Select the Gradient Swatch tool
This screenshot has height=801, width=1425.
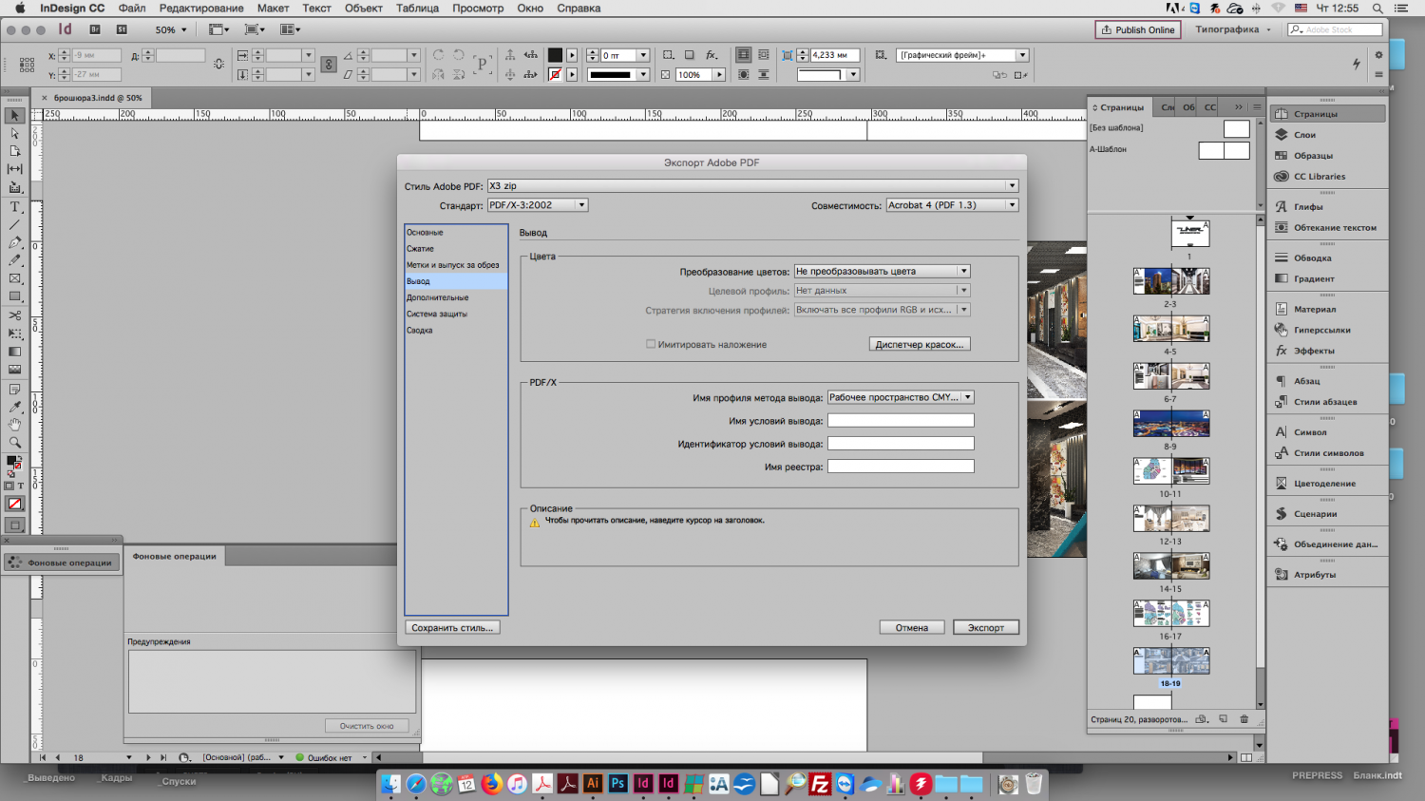[14, 352]
